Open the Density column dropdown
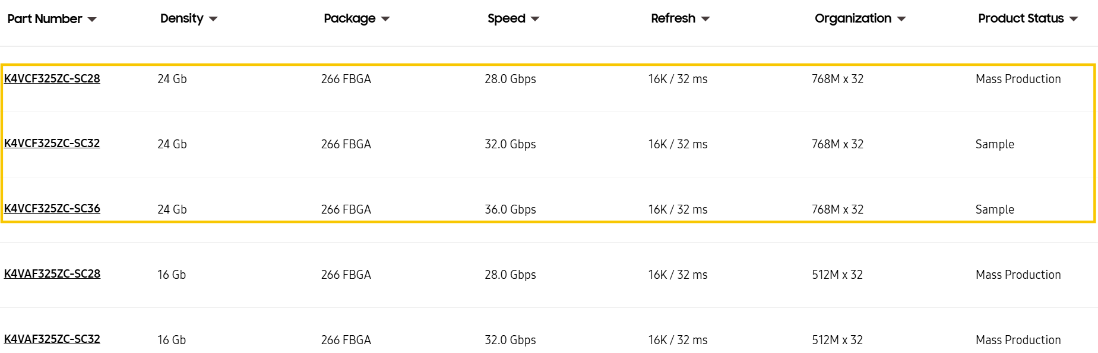This screenshot has width=1098, height=353. [214, 18]
